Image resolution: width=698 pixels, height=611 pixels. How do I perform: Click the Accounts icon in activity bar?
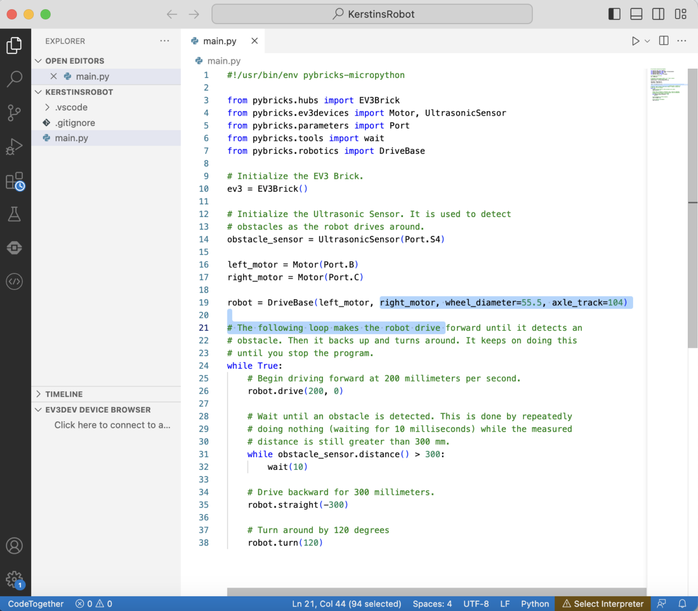[15, 546]
